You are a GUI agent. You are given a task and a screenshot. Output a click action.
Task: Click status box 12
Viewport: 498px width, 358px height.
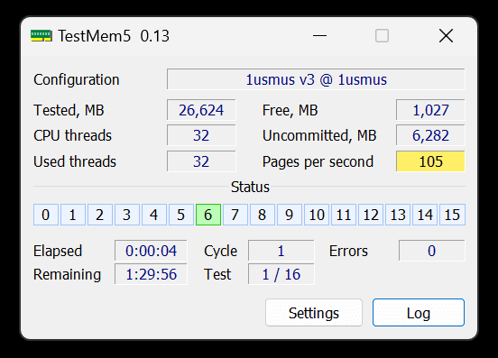point(371,215)
